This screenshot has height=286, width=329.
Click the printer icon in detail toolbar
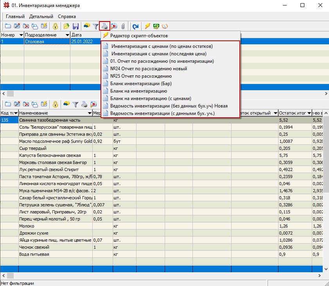coord(84,104)
